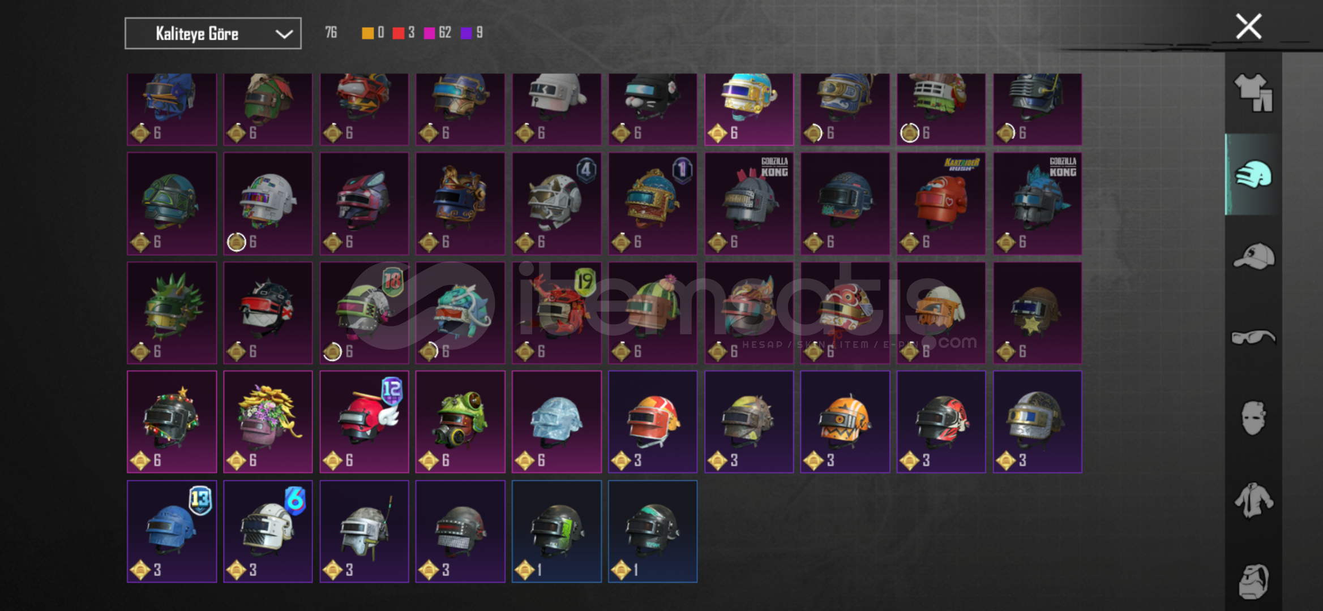
Task: Open the baseball cap category
Action: [1253, 256]
